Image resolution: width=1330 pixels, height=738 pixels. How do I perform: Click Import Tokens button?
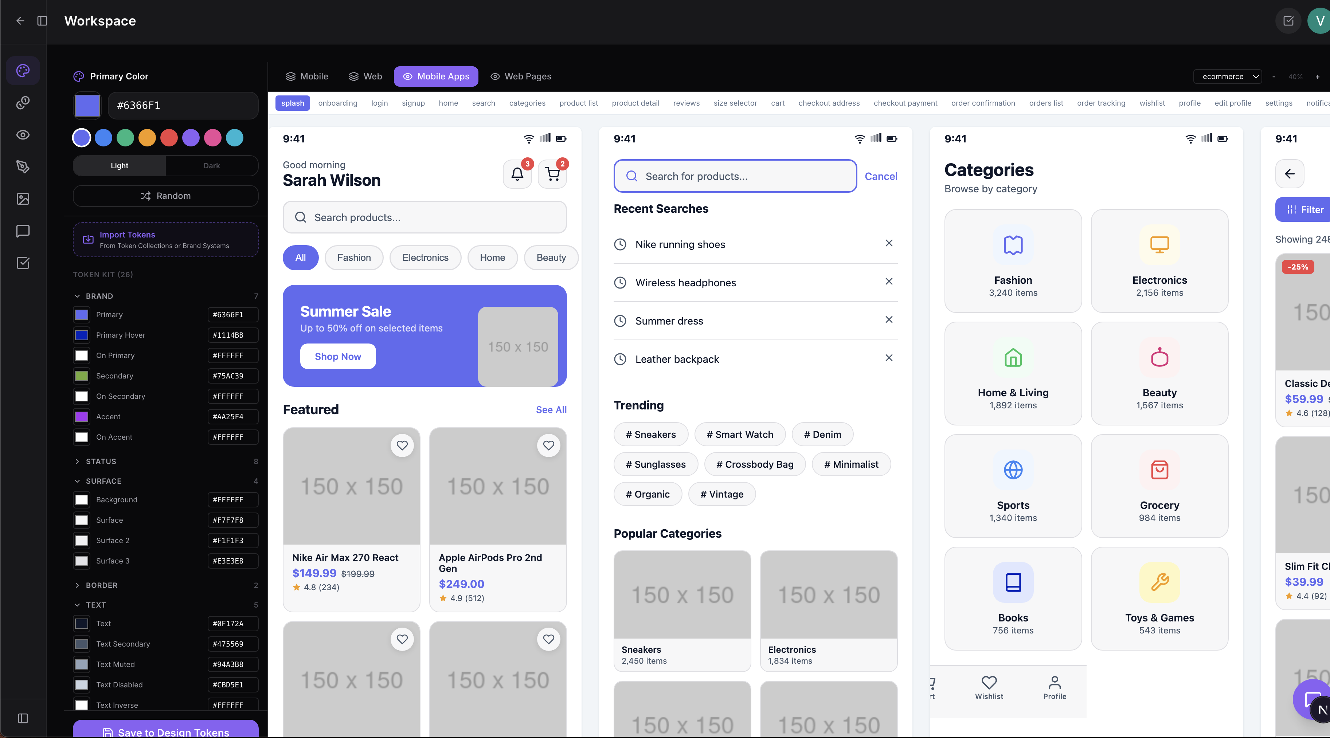(x=165, y=239)
